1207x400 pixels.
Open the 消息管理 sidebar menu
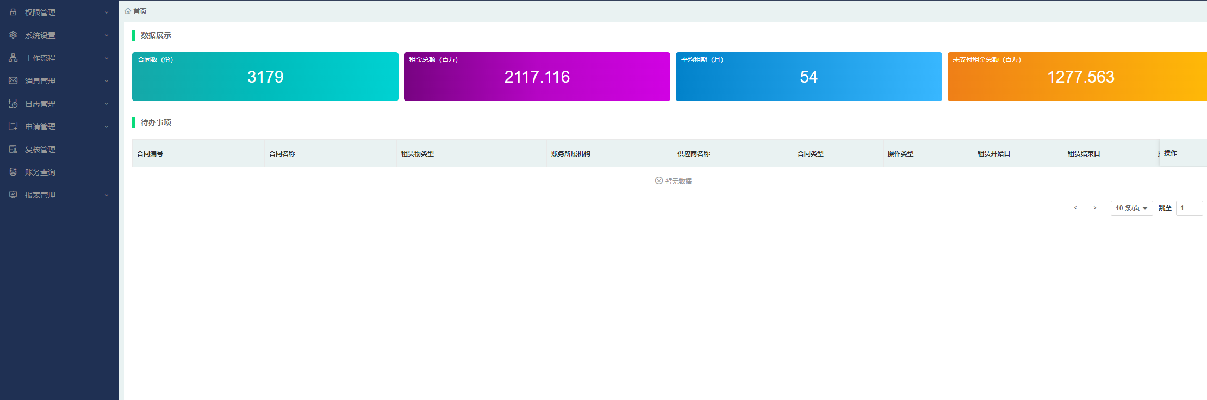59,80
